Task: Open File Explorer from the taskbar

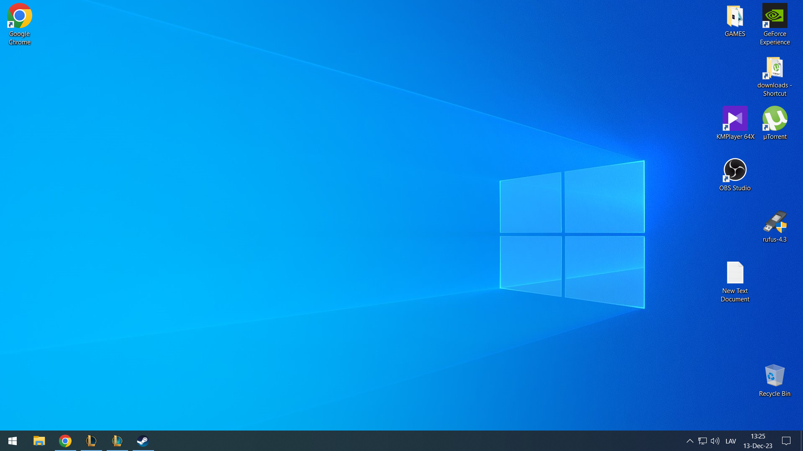Action: tap(39, 441)
